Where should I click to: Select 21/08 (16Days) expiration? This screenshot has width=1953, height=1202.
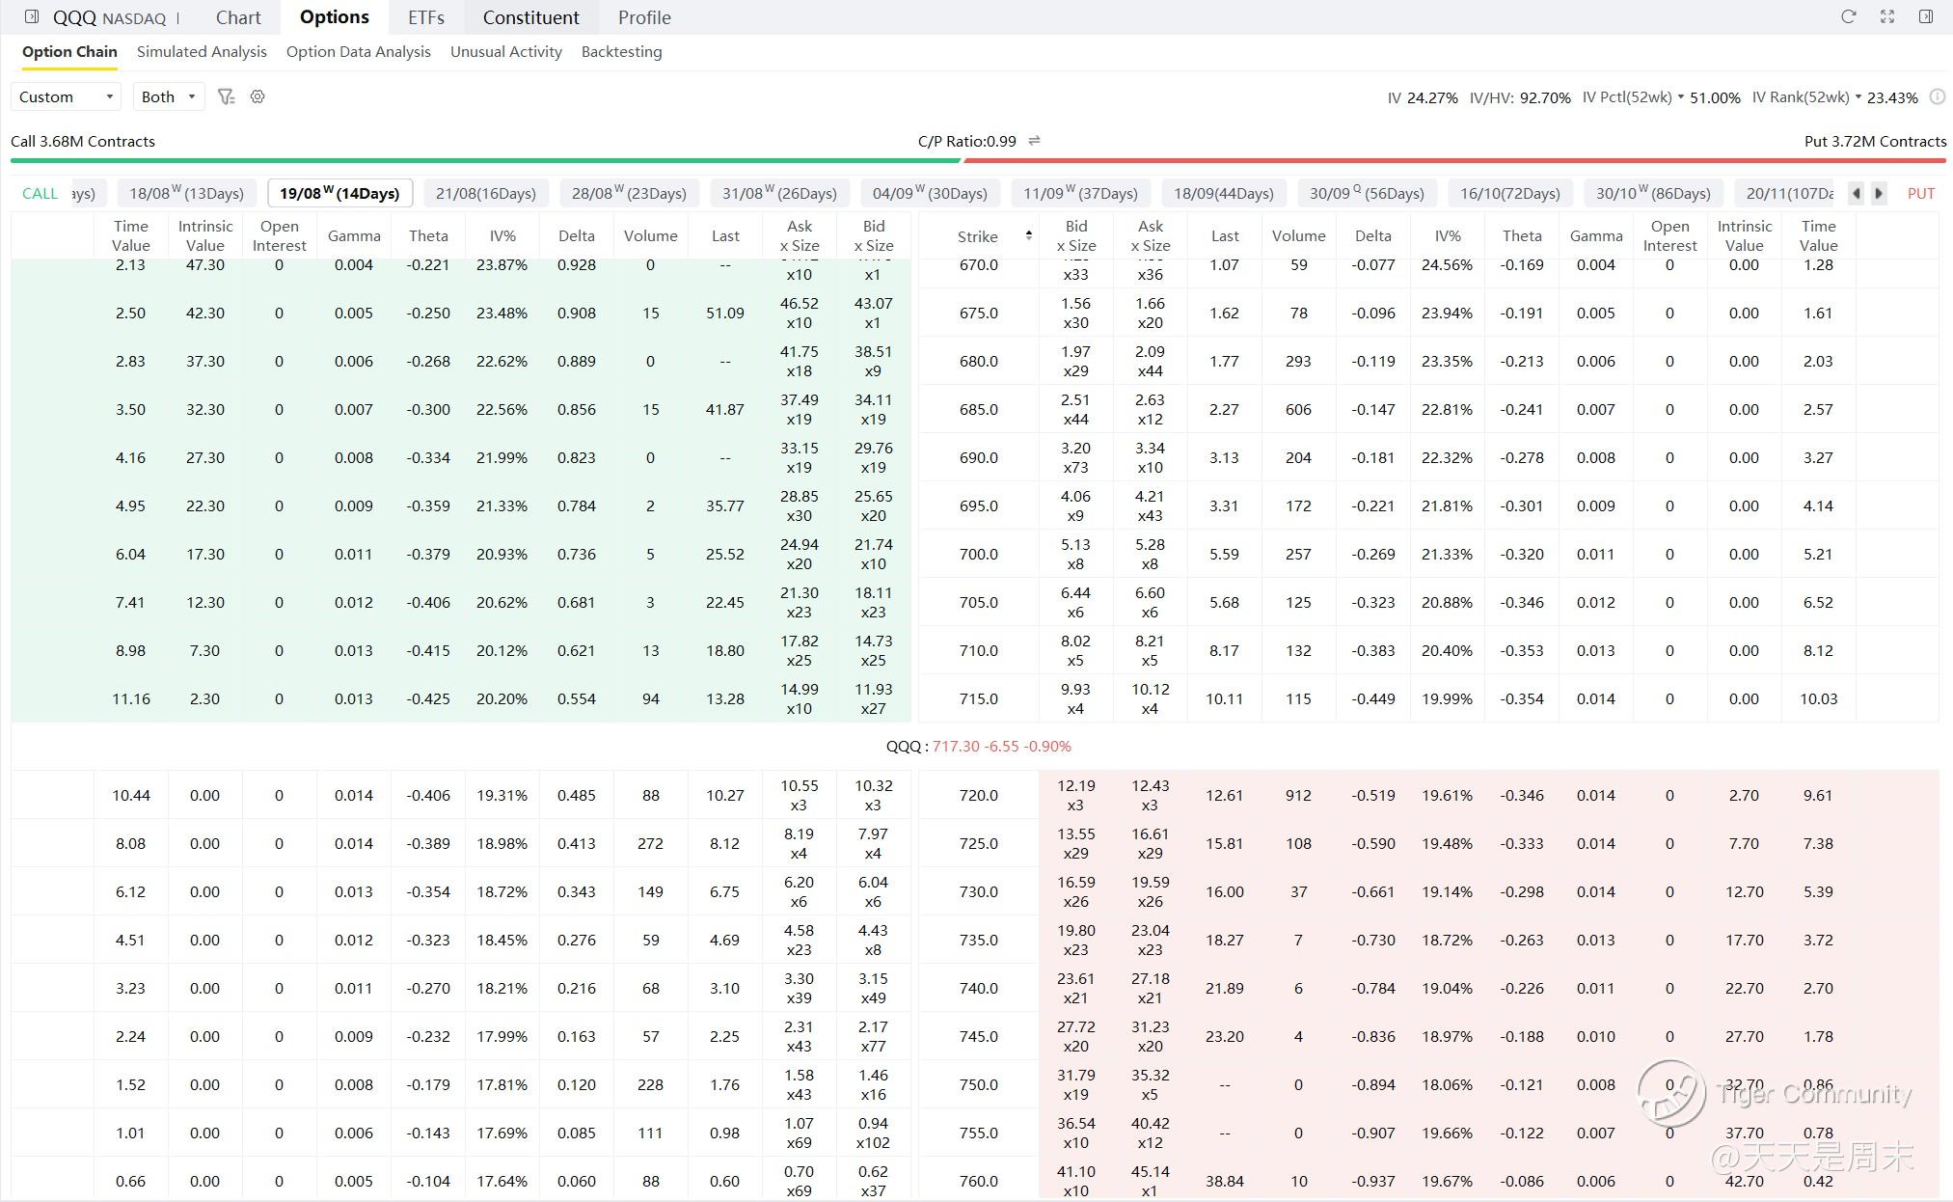click(x=486, y=193)
